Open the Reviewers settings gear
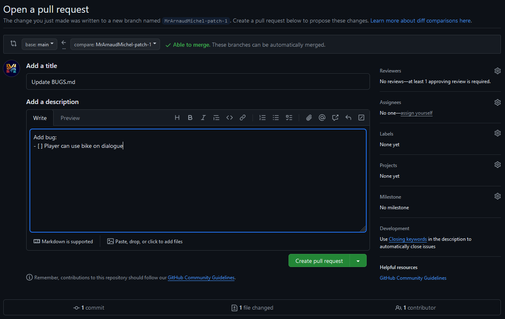Image resolution: width=505 pixels, height=319 pixels. point(497,71)
